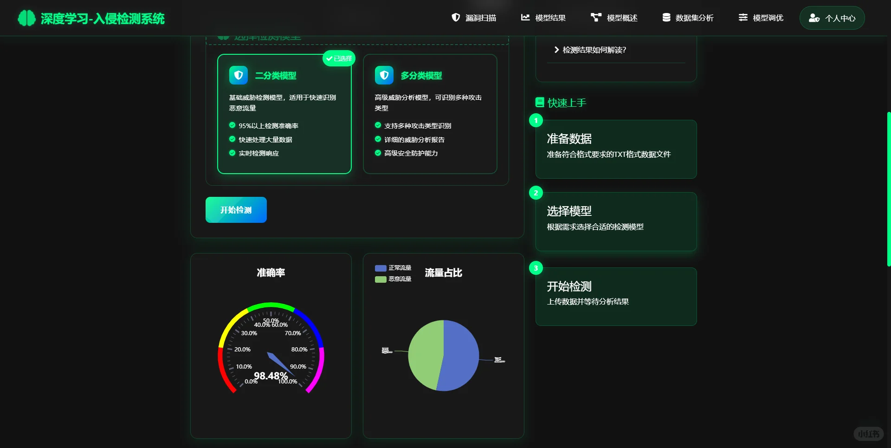Click the 模型结果 chart icon

point(525,17)
